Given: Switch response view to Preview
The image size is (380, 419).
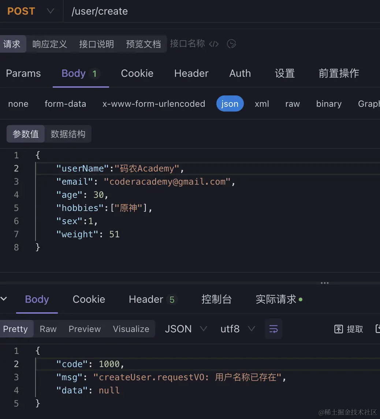Looking at the screenshot, I should pos(85,329).
